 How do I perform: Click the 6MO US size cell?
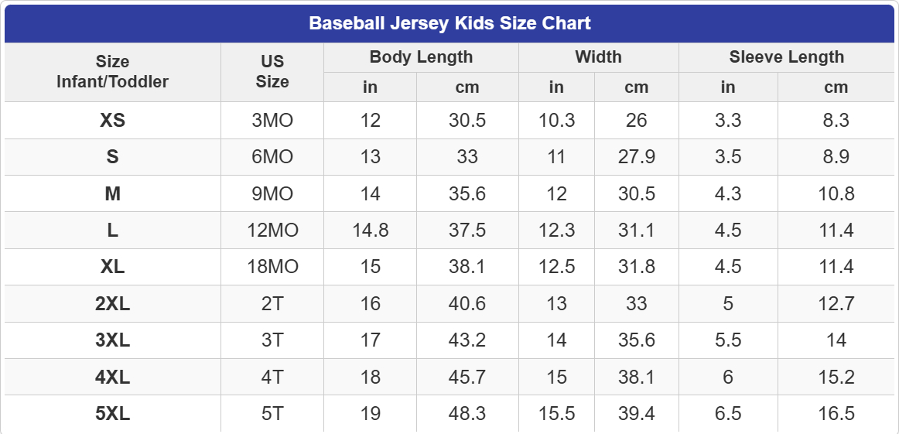pyautogui.click(x=272, y=157)
